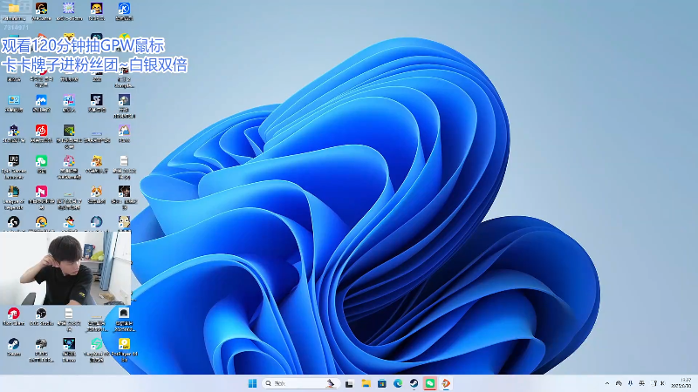Click the webcam overlay video feed
The image size is (698, 392).
[x=65, y=268]
